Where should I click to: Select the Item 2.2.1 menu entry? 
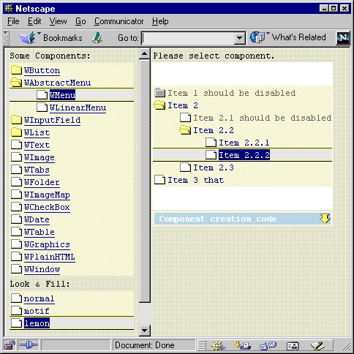(244, 143)
